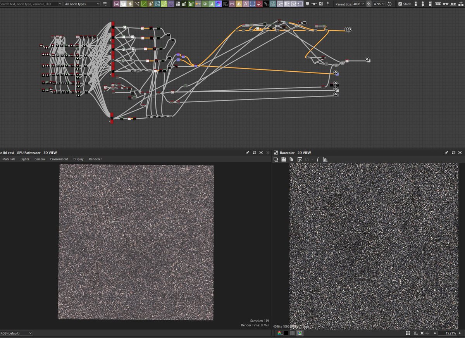The image size is (465, 338).
Task: Add a Pixel Processor node
Action: pyautogui.click(x=225, y=4)
